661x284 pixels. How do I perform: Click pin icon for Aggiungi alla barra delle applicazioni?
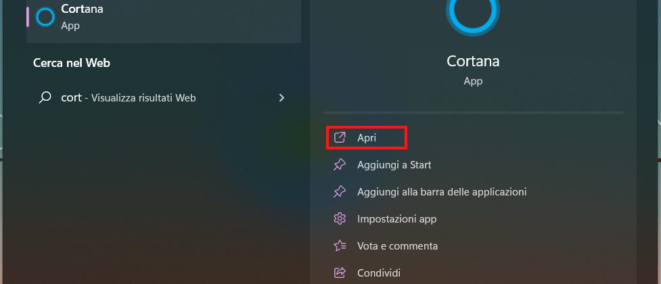coord(340,191)
